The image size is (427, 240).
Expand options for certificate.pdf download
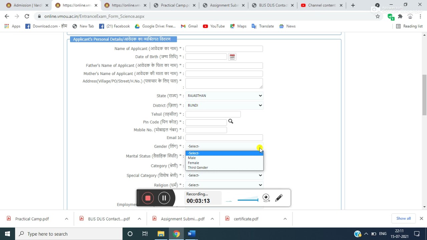(285, 219)
